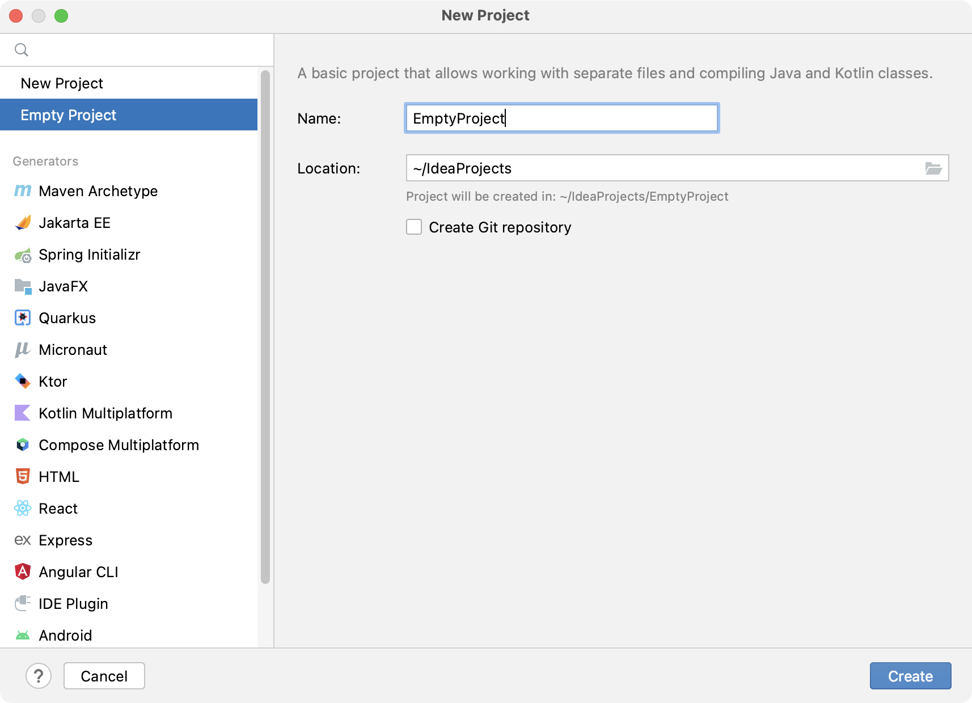This screenshot has height=703, width=972.
Task: Pick Ktor from generators list
Action: (129, 382)
